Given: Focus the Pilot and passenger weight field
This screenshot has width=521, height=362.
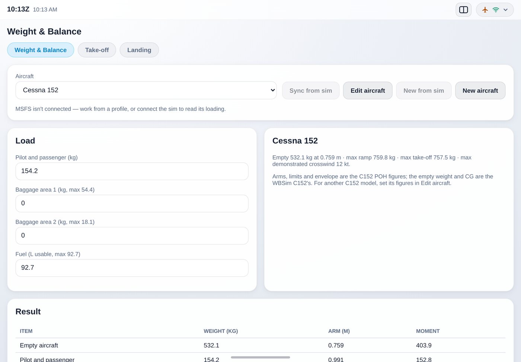Looking at the screenshot, I should pos(132,171).
